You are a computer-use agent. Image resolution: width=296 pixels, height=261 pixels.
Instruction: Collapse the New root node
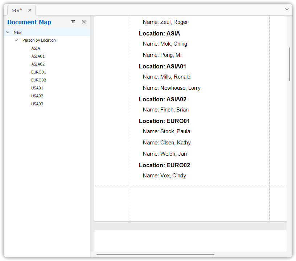8,32
